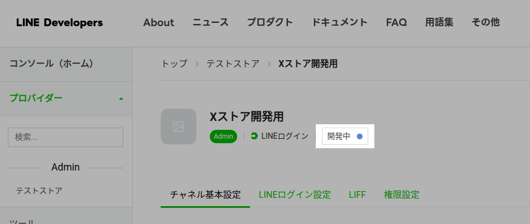Screen dimensions: 530x224
Task: Click the blue status dot indicator
Action: pyautogui.click(x=360, y=136)
